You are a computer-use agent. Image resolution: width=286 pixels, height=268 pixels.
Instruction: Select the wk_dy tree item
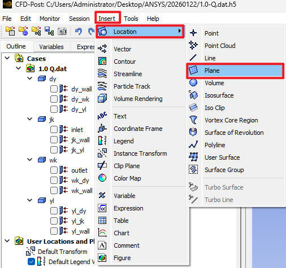click(80, 181)
